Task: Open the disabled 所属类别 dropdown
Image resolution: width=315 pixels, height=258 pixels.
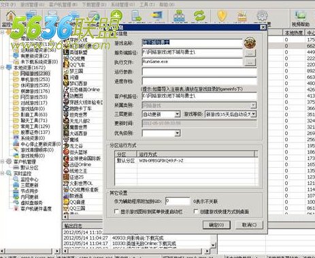Action: (254, 105)
